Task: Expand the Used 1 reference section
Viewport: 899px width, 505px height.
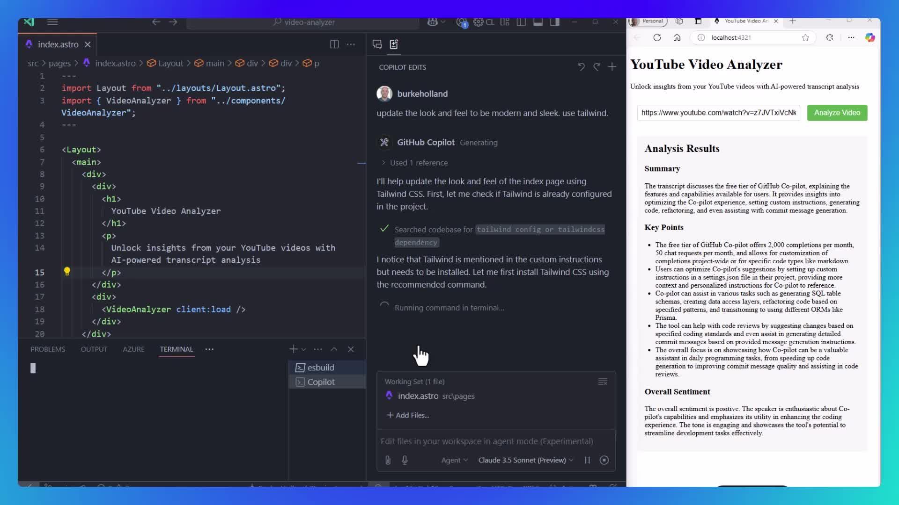Action: tap(415, 163)
